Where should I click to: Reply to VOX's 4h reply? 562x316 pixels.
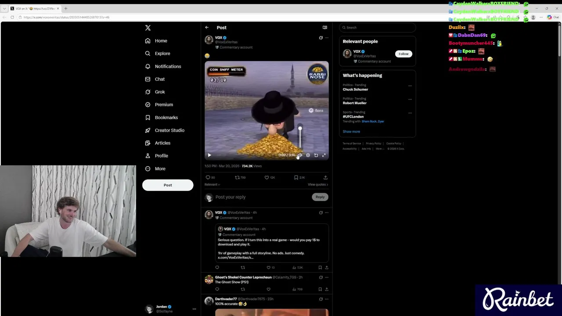217,268
